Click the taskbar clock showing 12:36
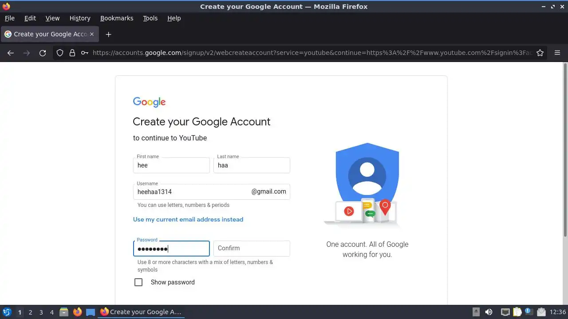This screenshot has height=319, width=568. point(558,312)
